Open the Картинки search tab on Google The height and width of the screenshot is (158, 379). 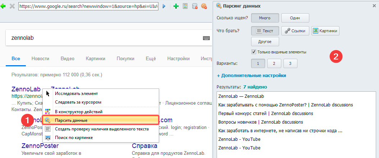pos(96,59)
